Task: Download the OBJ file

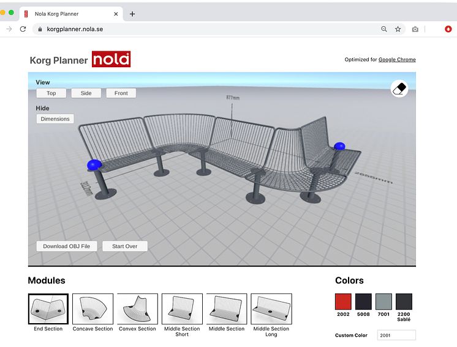Action: pos(66,246)
